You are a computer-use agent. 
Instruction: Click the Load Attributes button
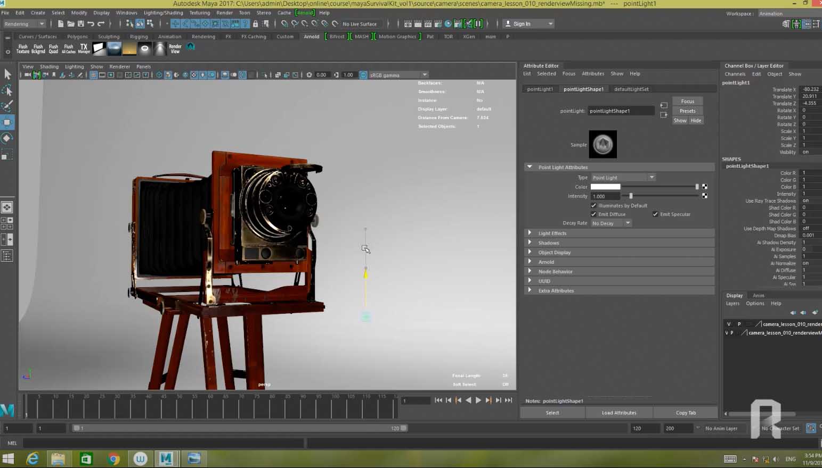618,413
